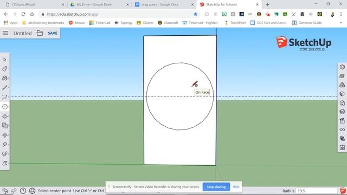347x195 pixels.
Task: Open the hamburger main menu
Action: [x=5, y=33]
